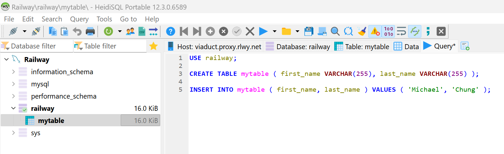
Task: Click the Clear editor broom icon
Action: click(362, 31)
